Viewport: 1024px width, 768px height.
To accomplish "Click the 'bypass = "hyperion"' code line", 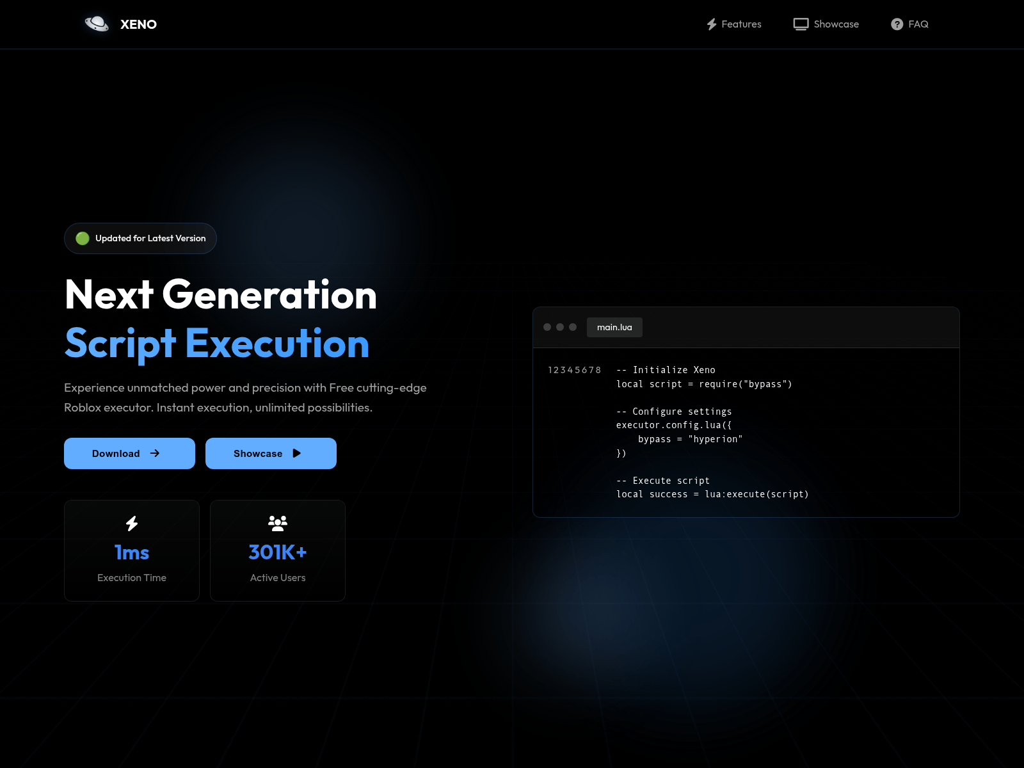I will point(691,439).
